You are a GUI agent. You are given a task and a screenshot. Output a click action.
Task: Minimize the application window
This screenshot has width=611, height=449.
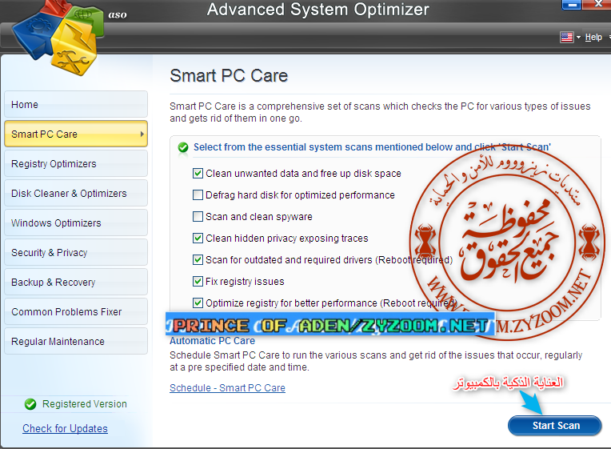tap(572, 4)
